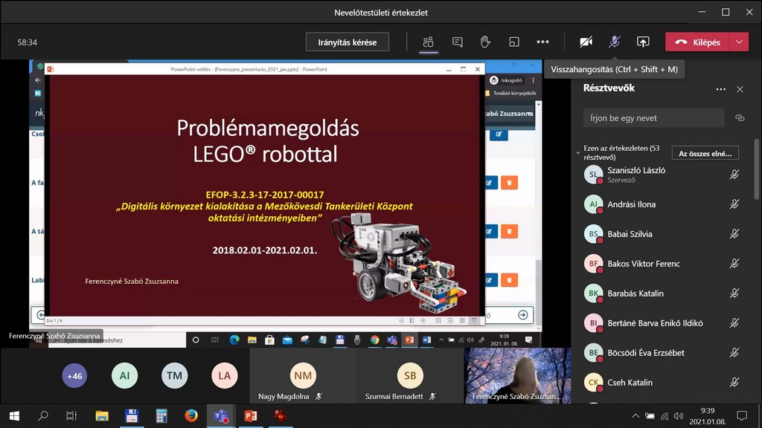Click muted mic icon for Böcsödi Éva Erzsébet
The image size is (762, 428).
coord(734,353)
